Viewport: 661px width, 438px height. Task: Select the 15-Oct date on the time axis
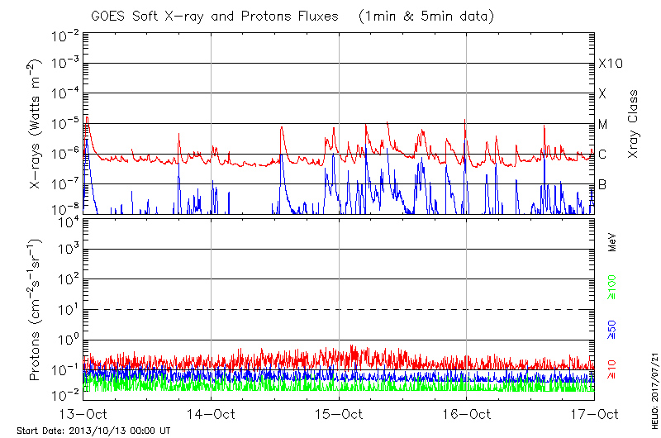339,414
